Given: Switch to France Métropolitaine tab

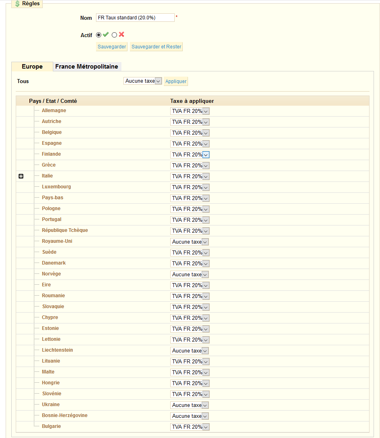Looking at the screenshot, I should pos(87,67).
